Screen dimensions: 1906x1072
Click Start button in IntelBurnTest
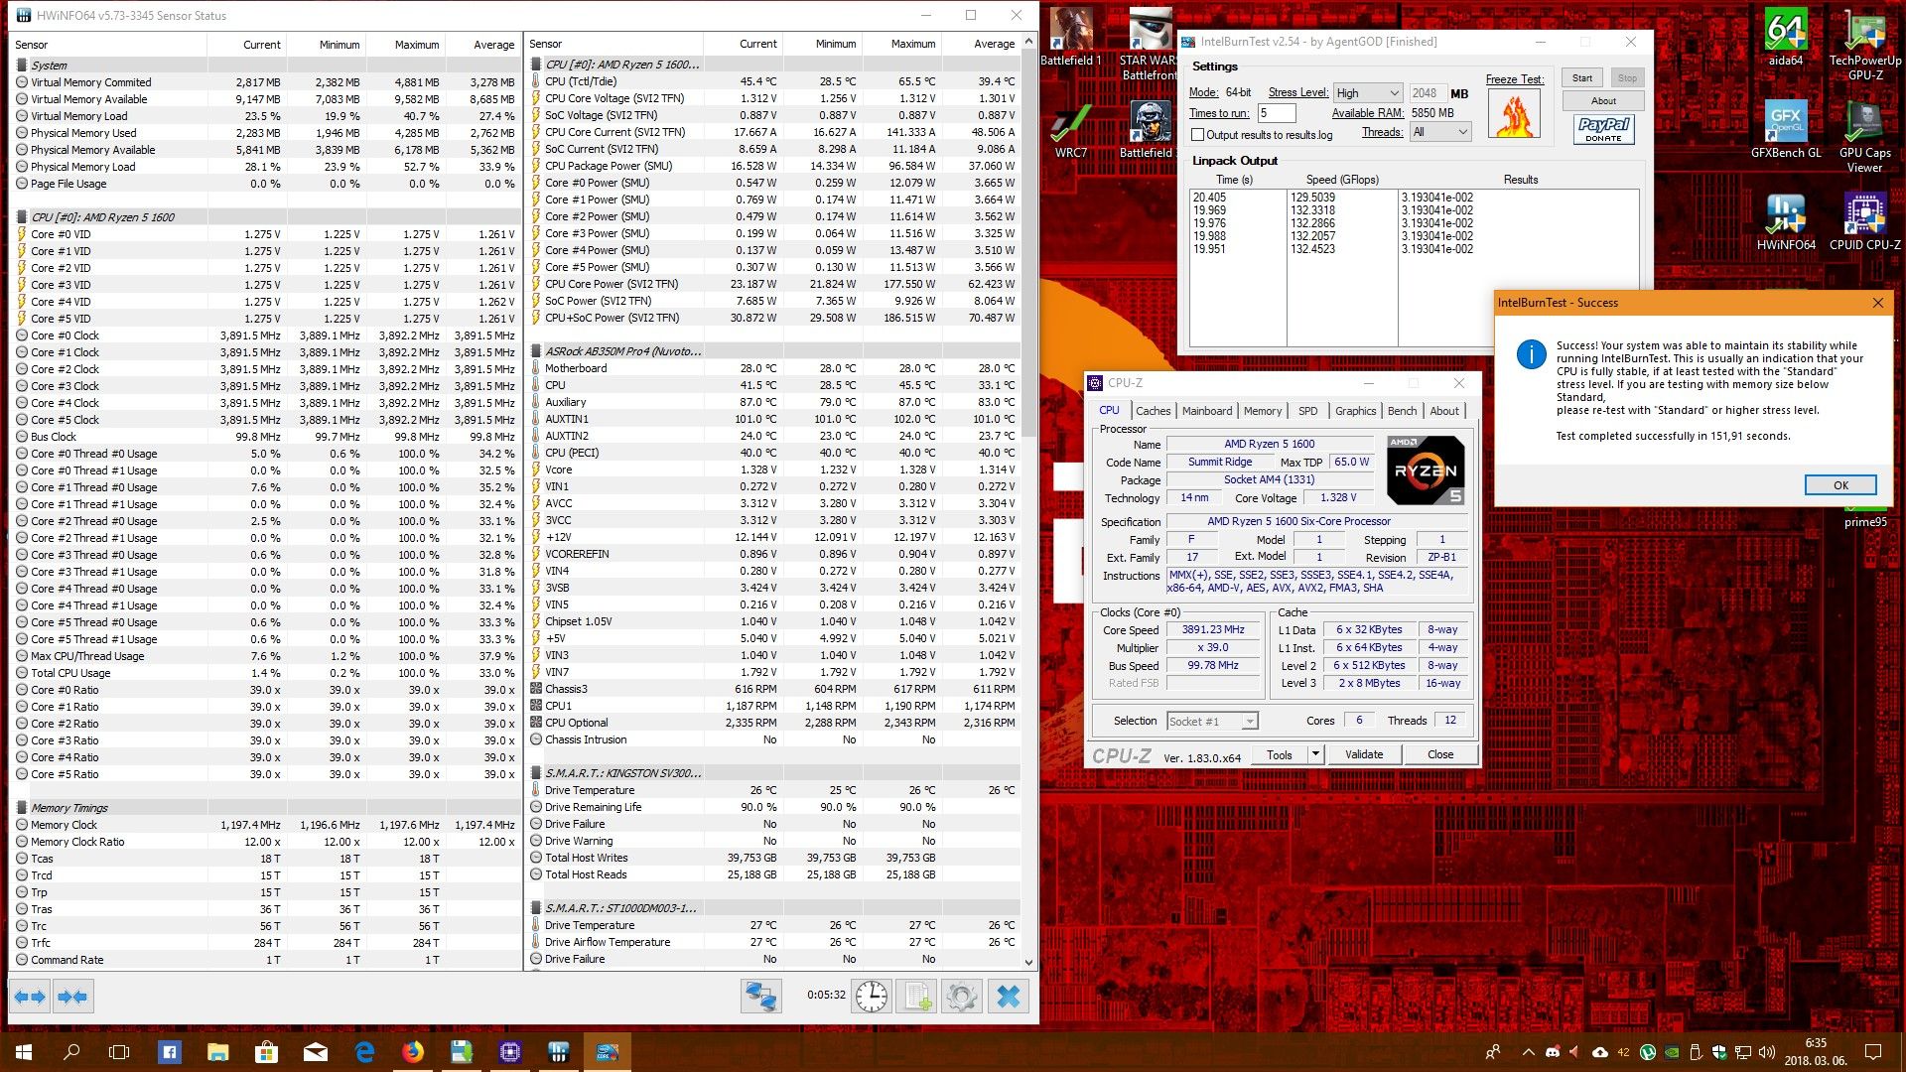(x=1582, y=78)
